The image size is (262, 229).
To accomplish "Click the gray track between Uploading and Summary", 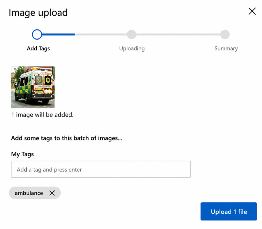I will tap(178, 35).
